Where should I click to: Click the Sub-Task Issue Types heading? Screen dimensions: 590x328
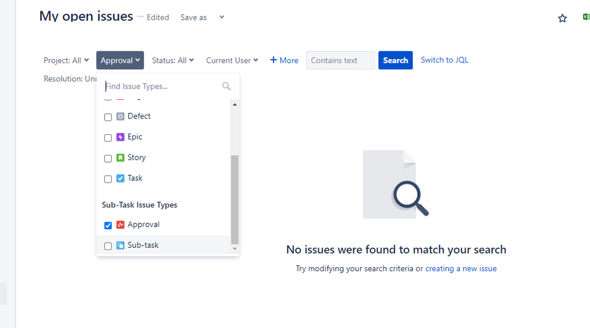(139, 205)
